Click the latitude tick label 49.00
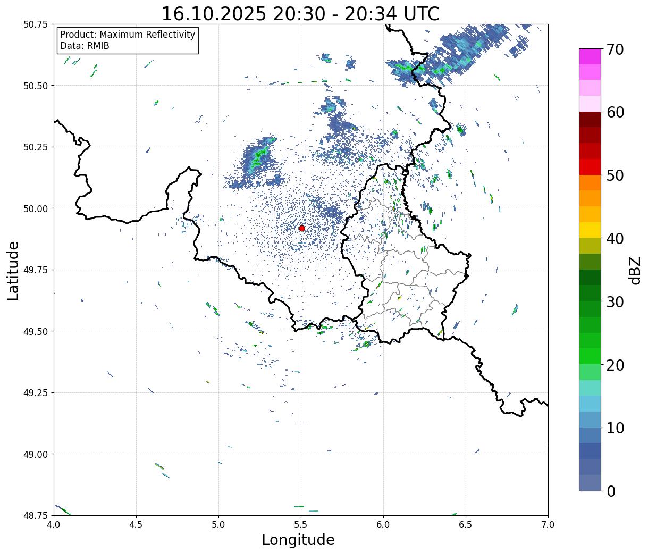 35,454
